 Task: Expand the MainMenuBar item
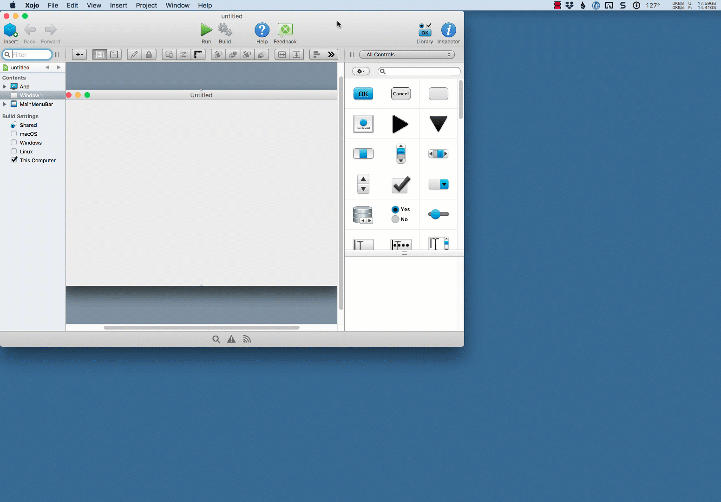[5, 105]
